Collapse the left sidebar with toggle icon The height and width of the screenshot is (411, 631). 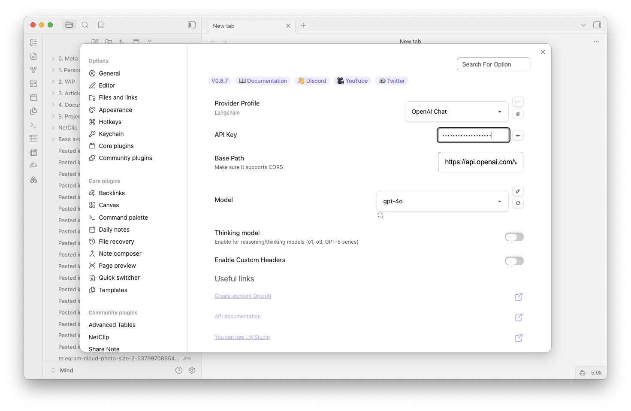(192, 25)
